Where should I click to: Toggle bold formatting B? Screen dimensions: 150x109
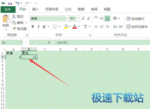click(x=33, y=27)
